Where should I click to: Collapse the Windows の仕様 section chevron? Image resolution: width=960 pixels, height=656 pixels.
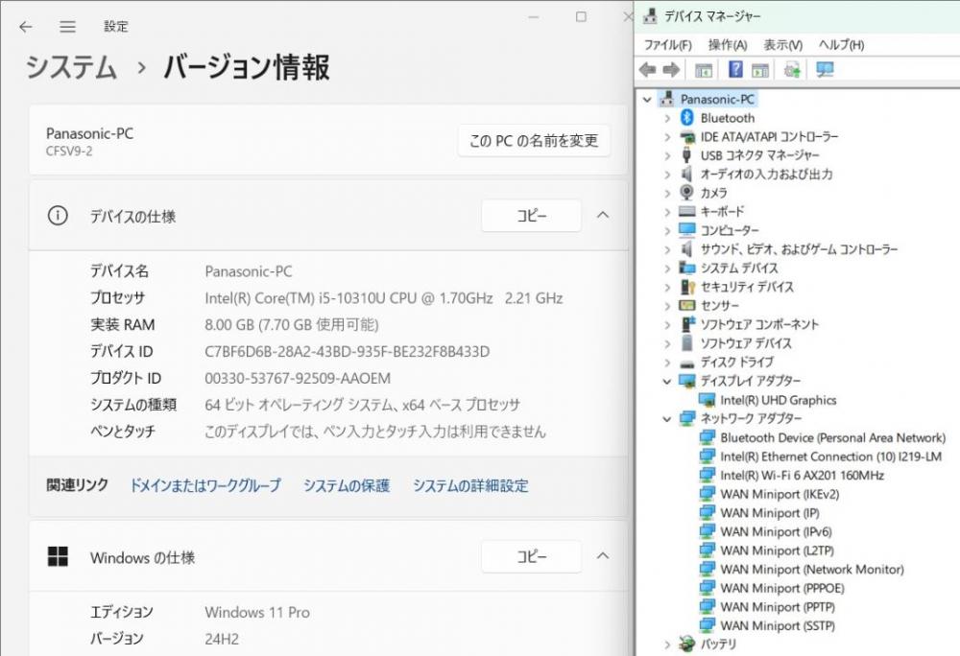[x=603, y=555]
